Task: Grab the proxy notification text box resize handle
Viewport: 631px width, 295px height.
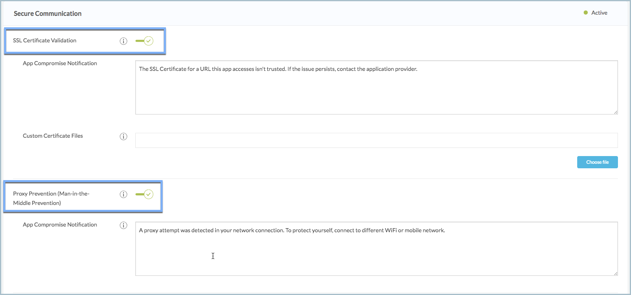Action: point(616,273)
